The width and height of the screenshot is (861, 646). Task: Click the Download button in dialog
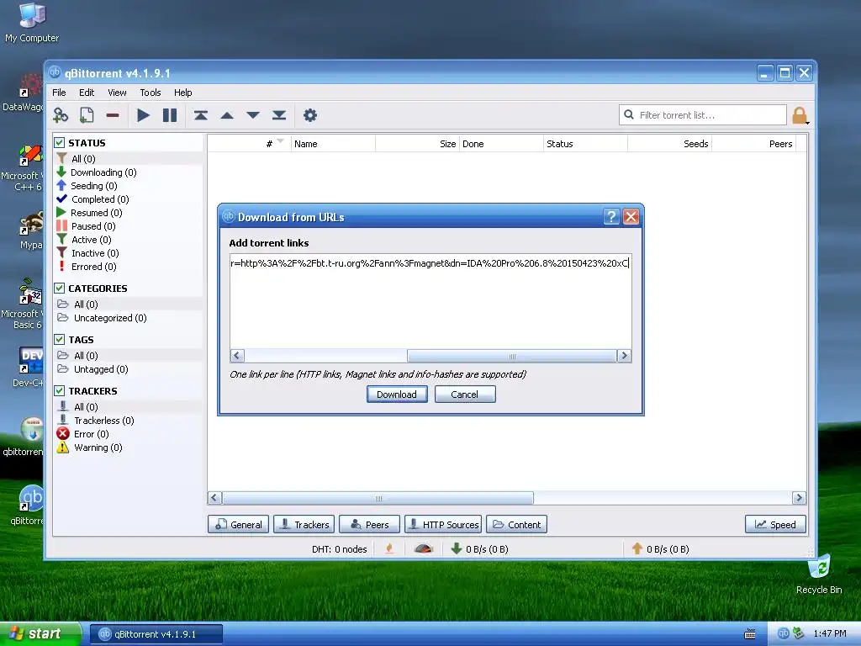click(x=397, y=394)
